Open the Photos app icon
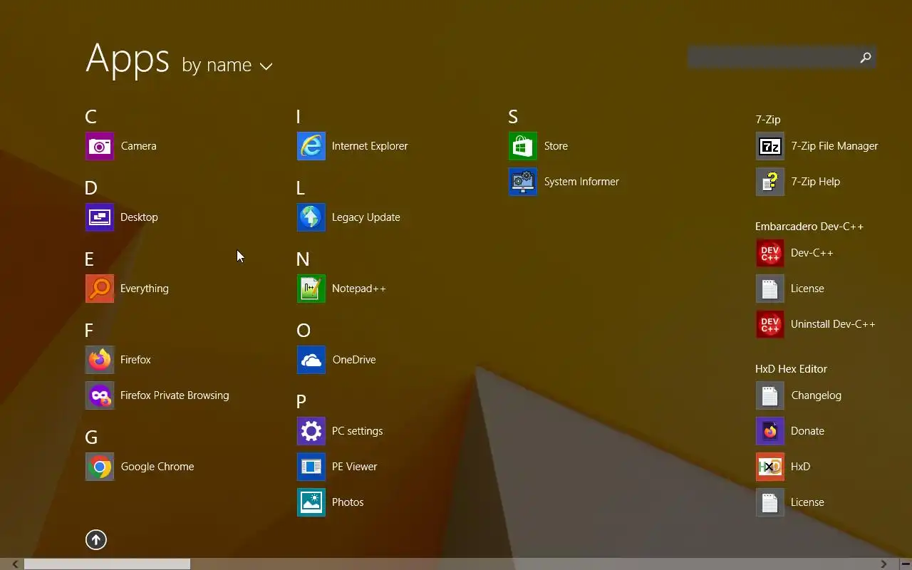This screenshot has height=570, width=912. (311, 502)
